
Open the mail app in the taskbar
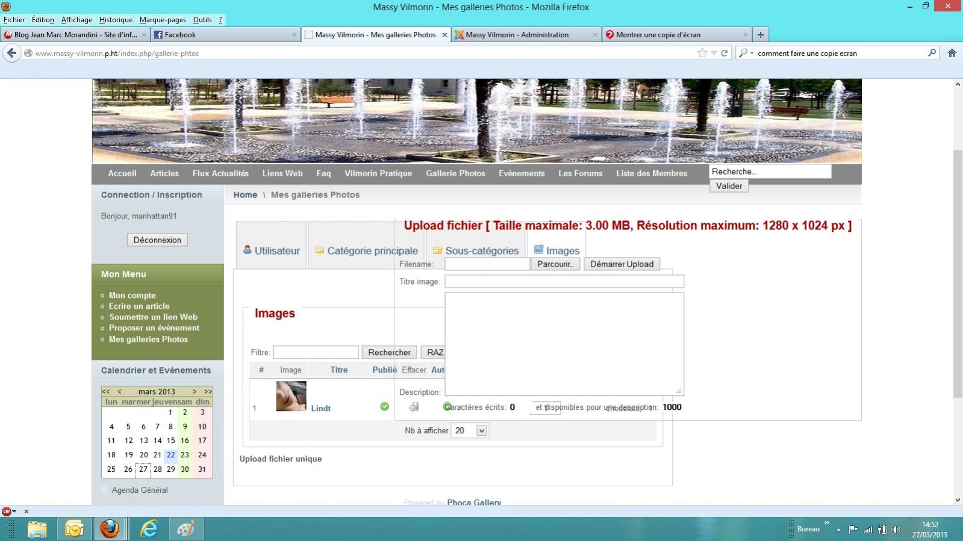[74, 529]
